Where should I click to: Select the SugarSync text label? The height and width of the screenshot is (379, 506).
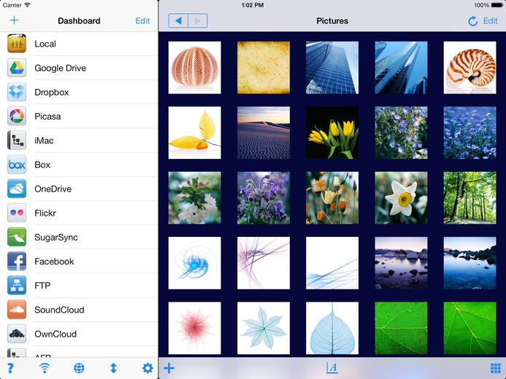click(56, 238)
